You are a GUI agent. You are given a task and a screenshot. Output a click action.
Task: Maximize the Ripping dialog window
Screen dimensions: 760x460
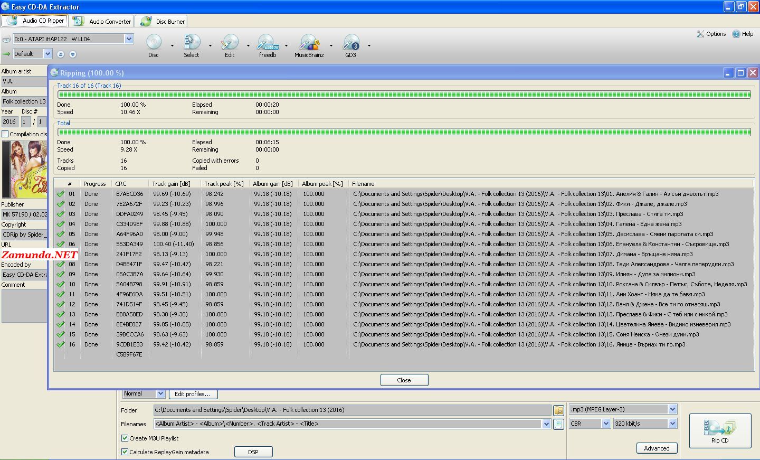click(740, 73)
